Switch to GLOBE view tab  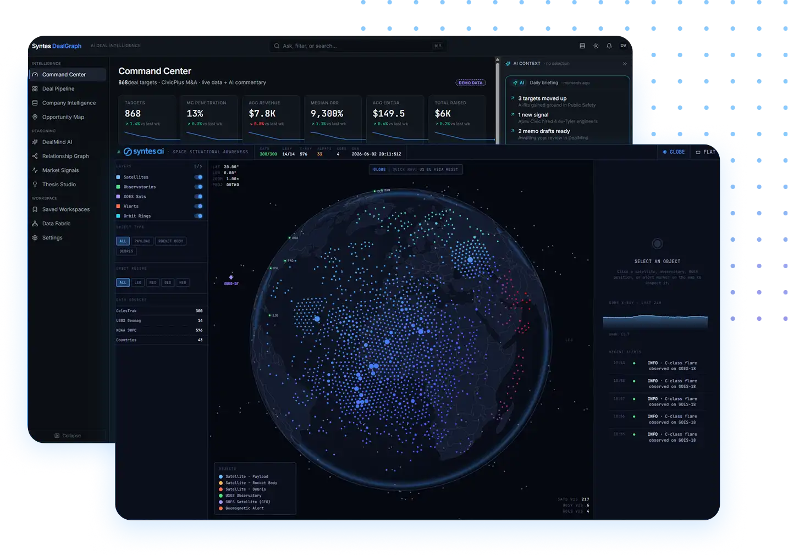point(674,152)
